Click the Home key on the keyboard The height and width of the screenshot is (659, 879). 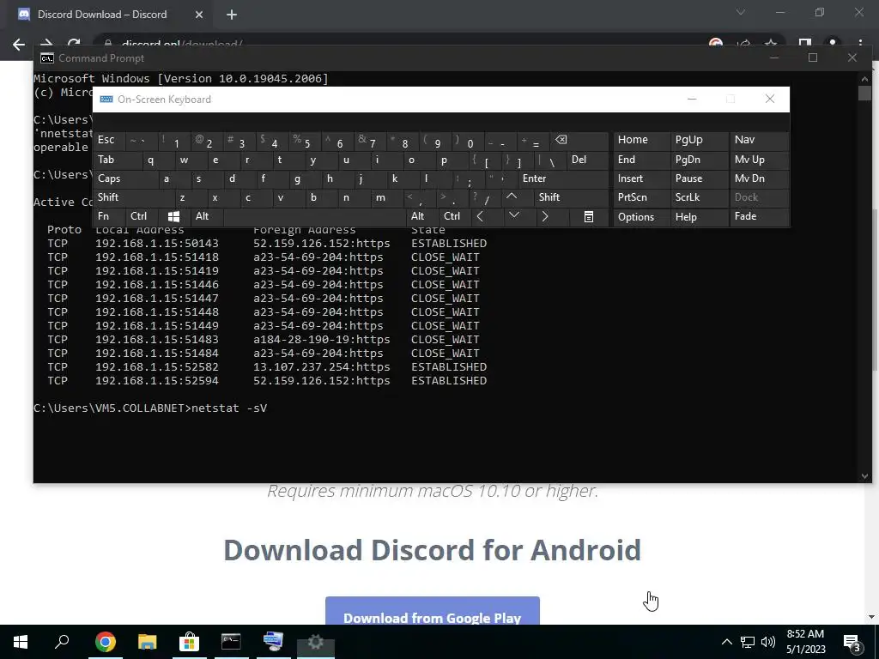(641, 140)
